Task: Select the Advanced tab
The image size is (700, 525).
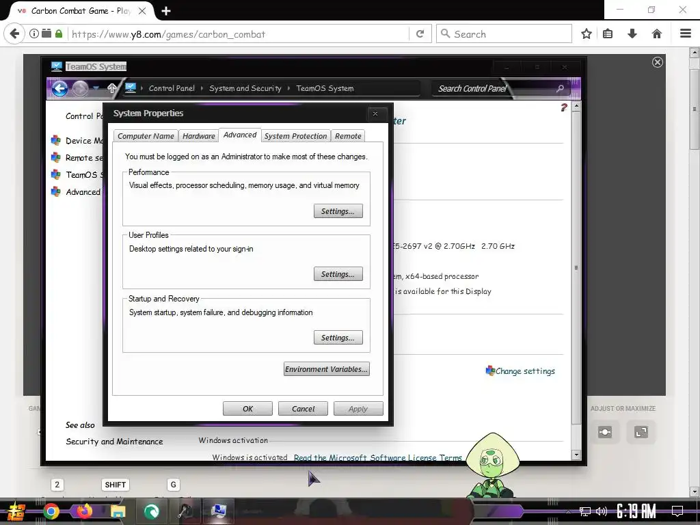Action: (240, 135)
